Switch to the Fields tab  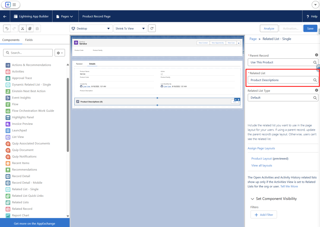click(29, 40)
